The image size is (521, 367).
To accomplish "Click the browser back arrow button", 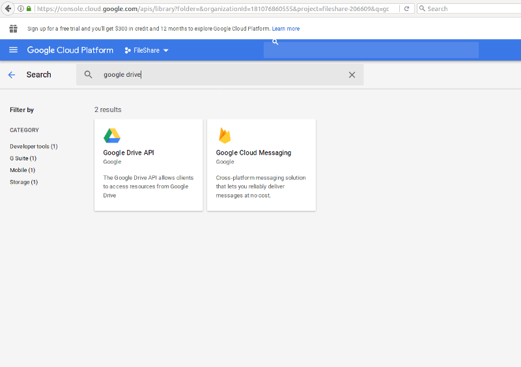I will click(x=8, y=8).
